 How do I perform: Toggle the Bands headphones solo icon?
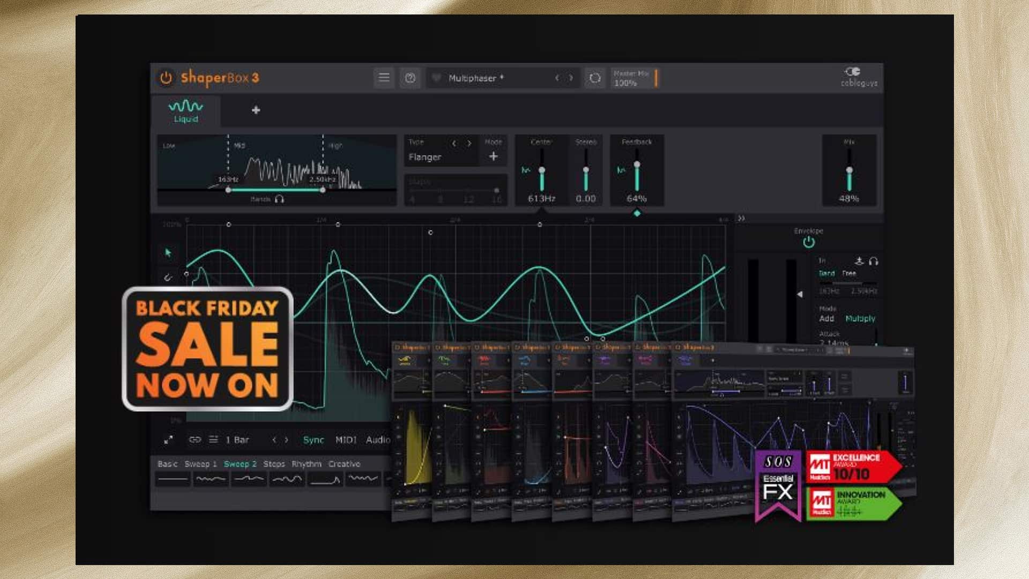pos(279,199)
